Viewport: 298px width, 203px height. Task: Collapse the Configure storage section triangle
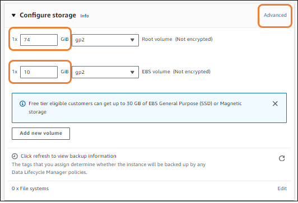(x=13, y=15)
